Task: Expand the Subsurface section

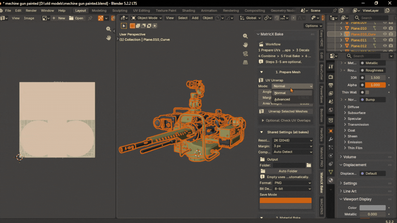Action: pyautogui.click(x=356, y=113)
